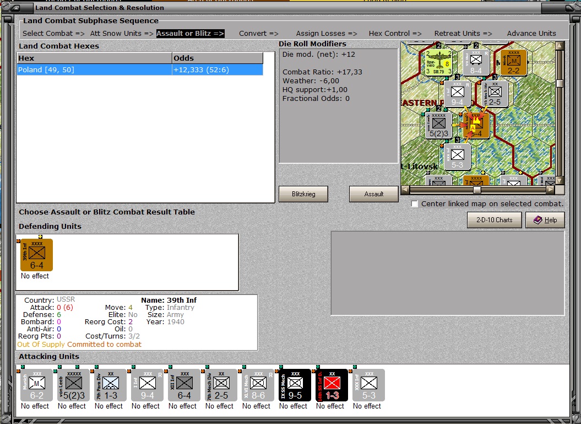Click the 2-5 mech counter on map
This screenshot has height=424, width=581.
click(x=495, y=94)
